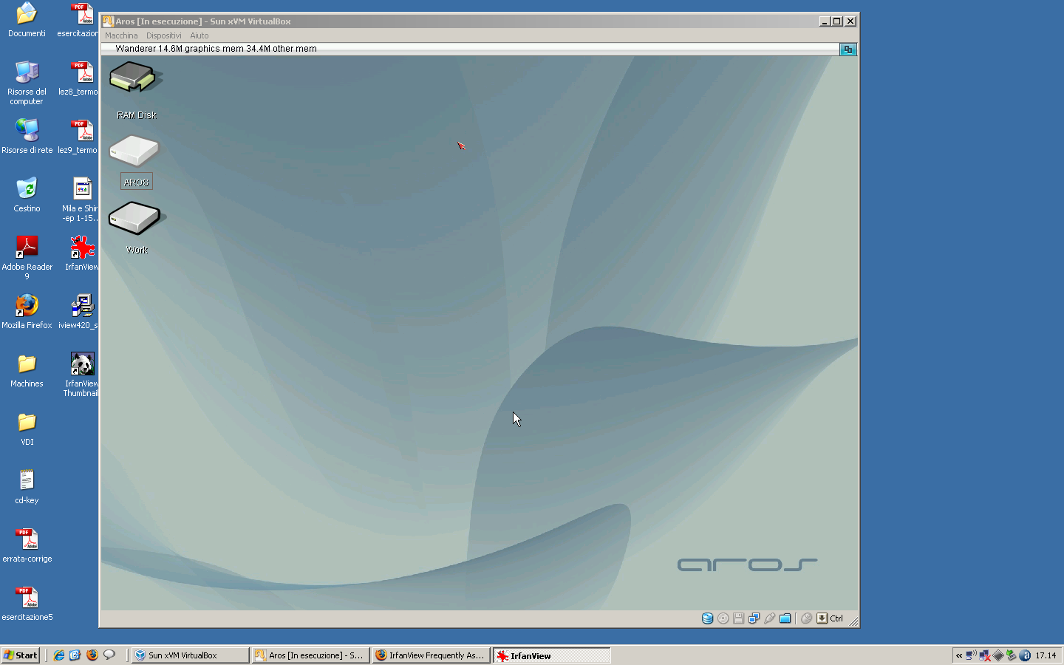1064x665 pixels.
Task: Click the CD/DVD status icon
Action: click(723, 618)
